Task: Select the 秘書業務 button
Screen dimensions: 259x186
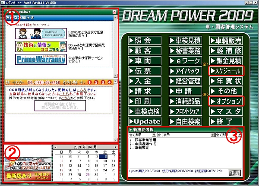Action: click(x=185, y=51)
